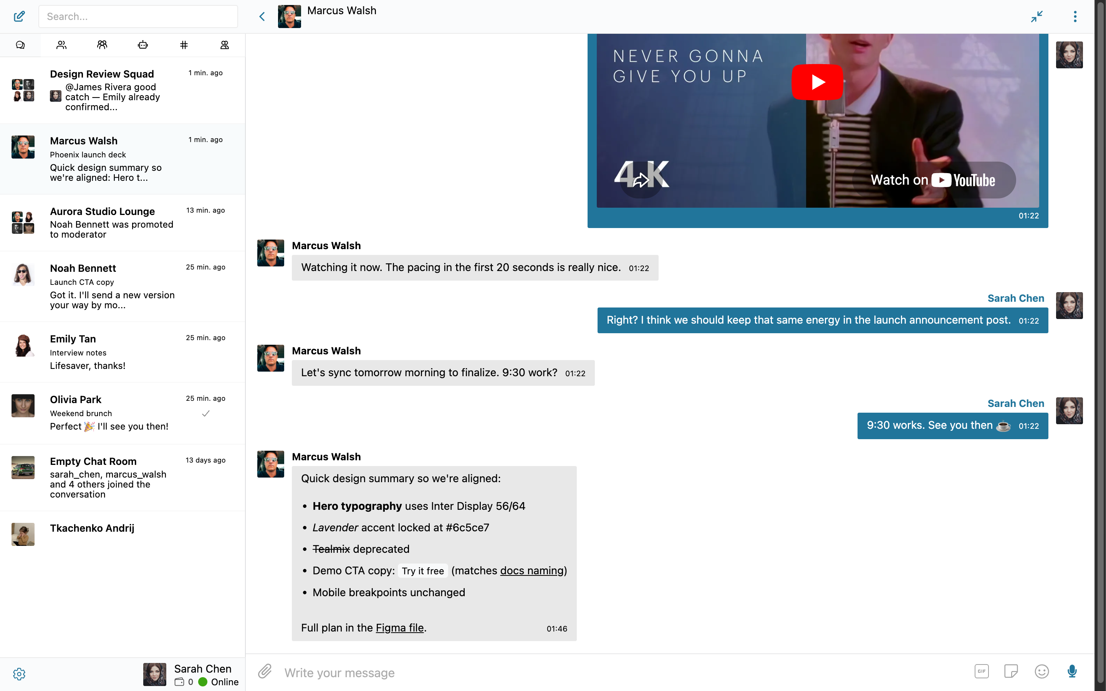Select the bots tab icon

pyautogui.click(x=142, y=45)
